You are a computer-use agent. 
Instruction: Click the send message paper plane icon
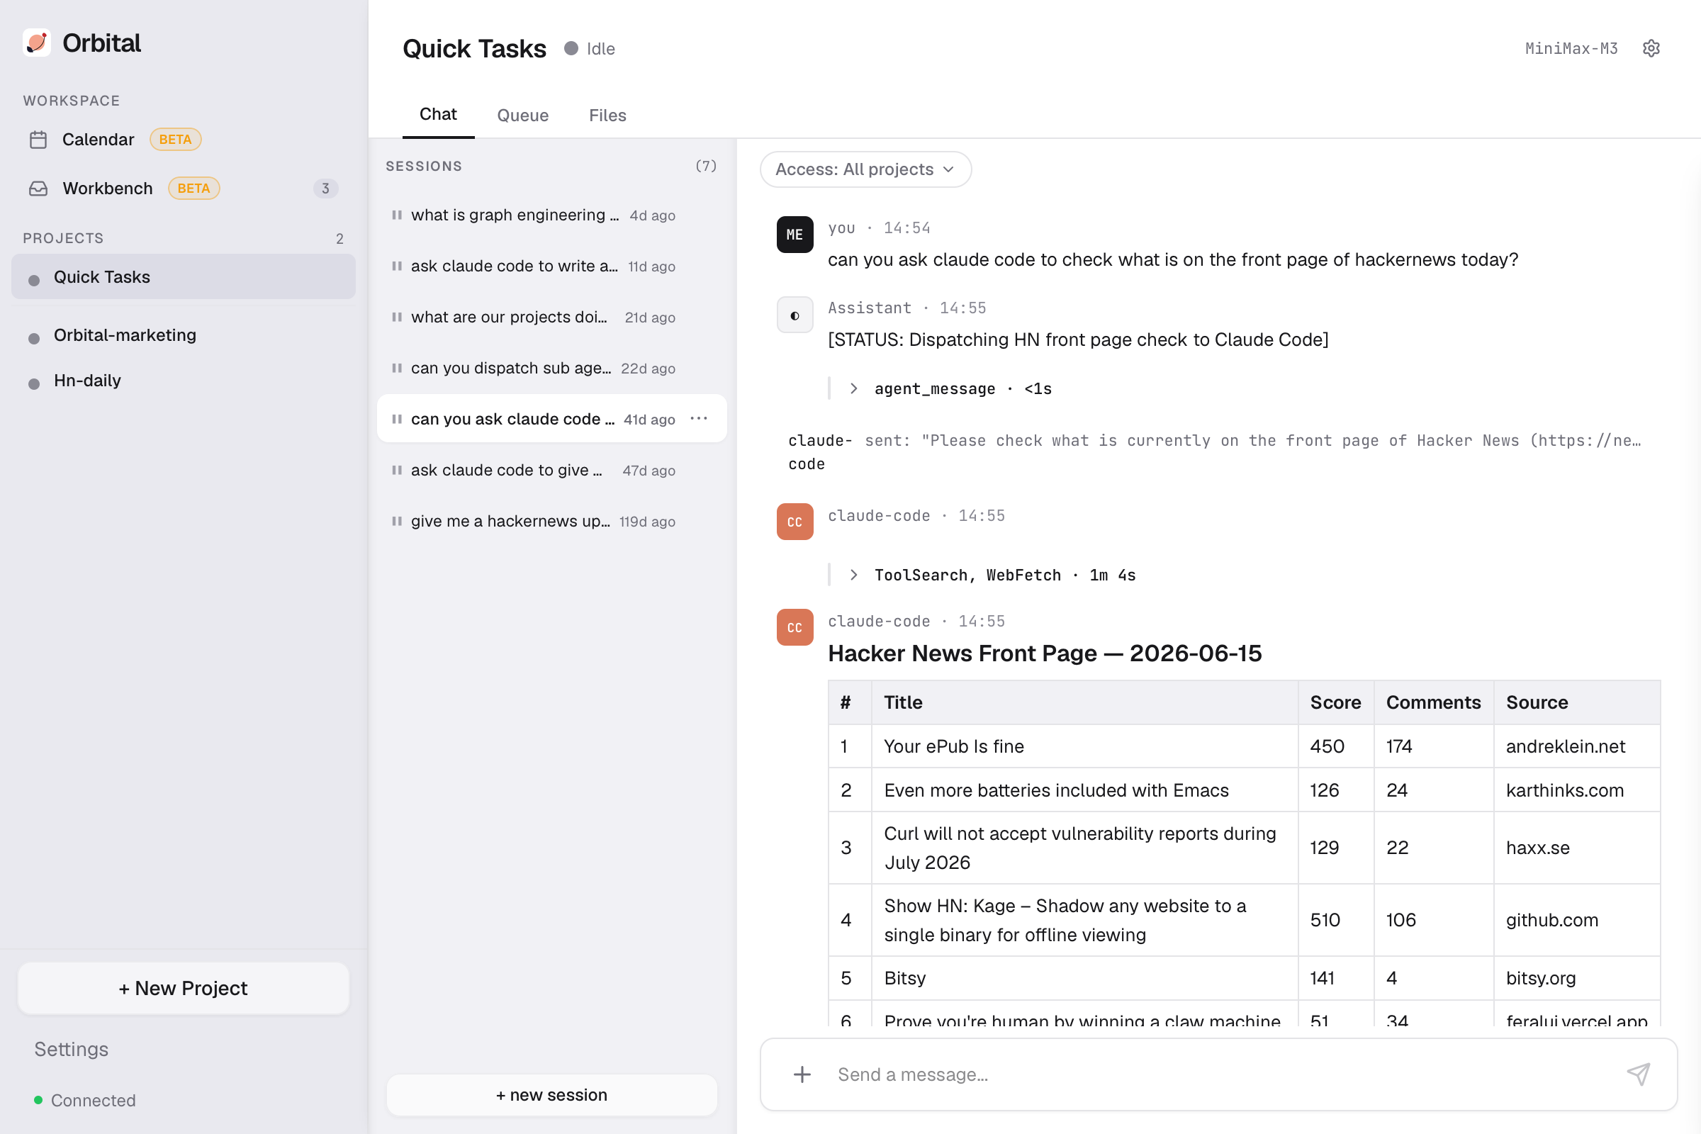click(1638, 1074)
